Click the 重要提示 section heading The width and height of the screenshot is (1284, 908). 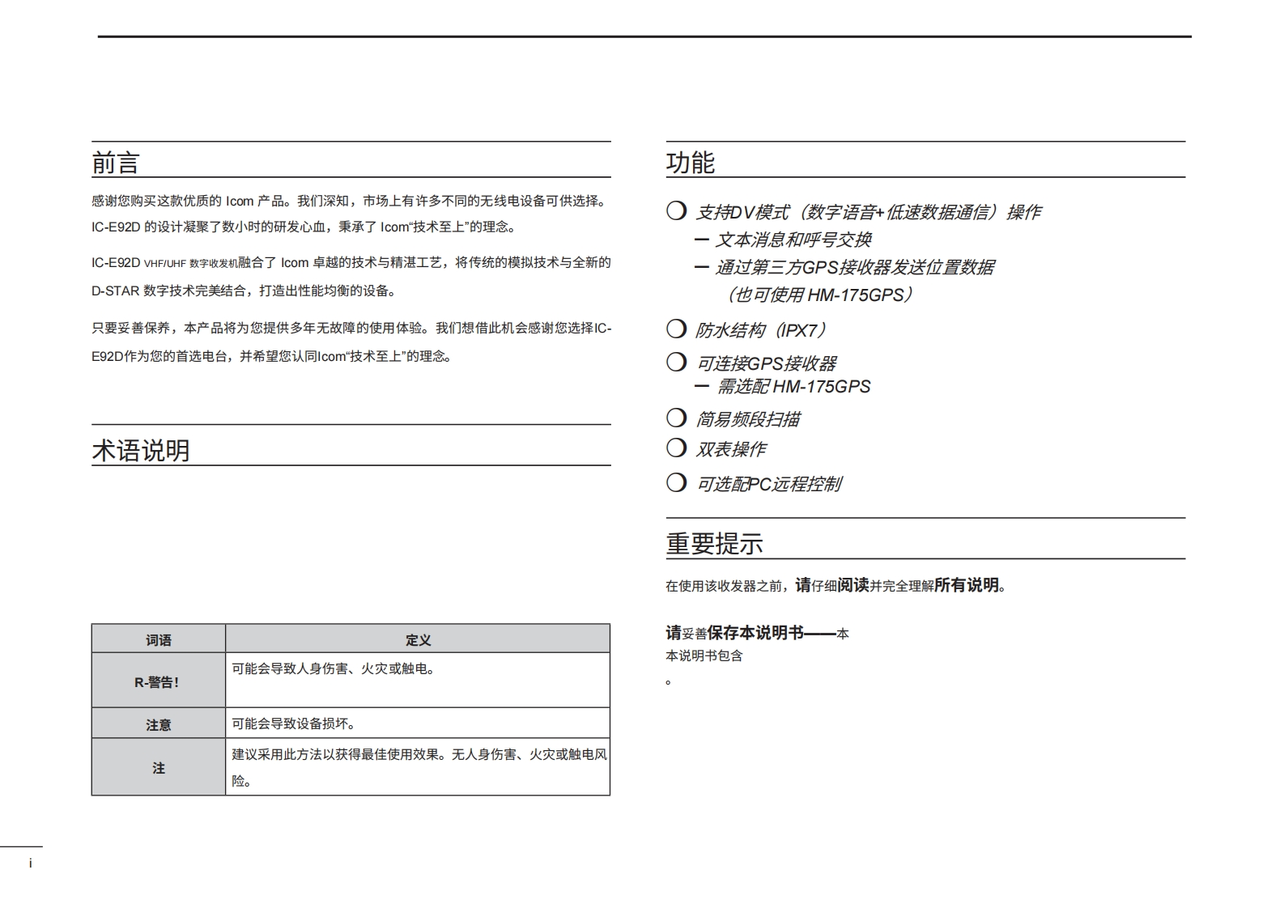pyautogui.click(x=714, y=543)
